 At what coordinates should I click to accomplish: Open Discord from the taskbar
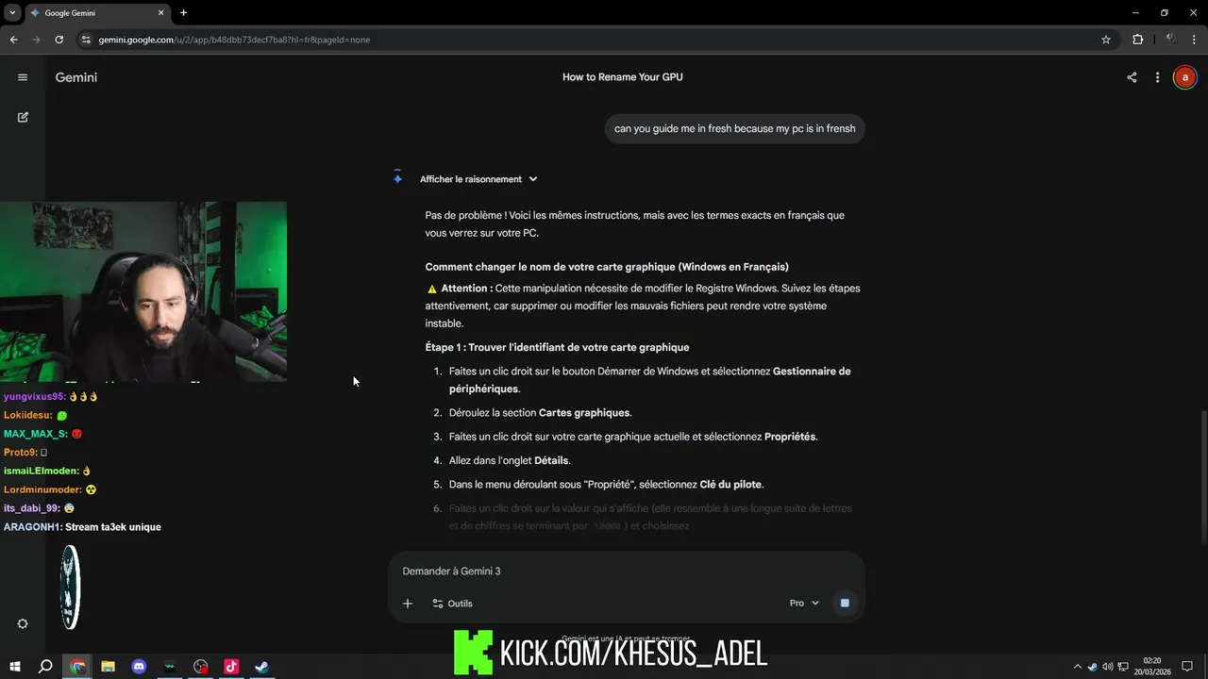[139, 667]
